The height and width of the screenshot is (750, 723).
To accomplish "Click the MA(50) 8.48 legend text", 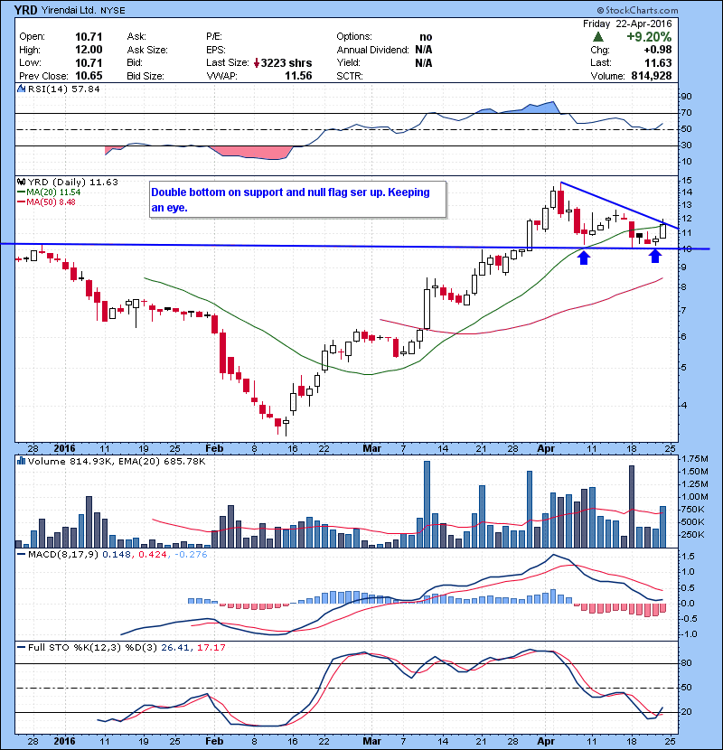I will coord(51,202).
